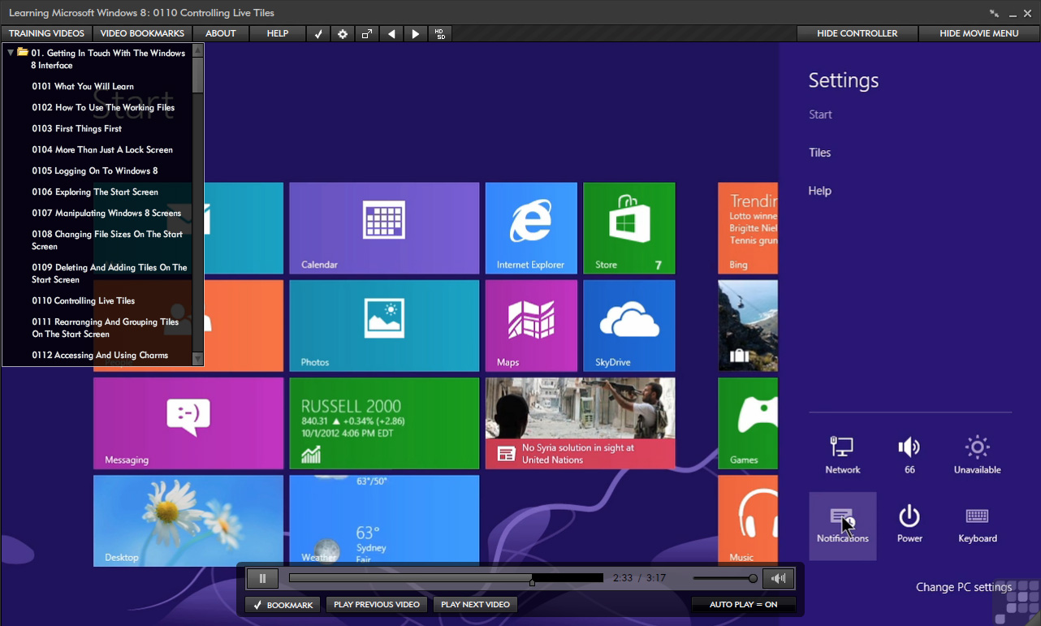Image resolution: width=1041 pixels, height=626 pixels.
Task: Click the resize window icon in toolbar
Action: pyautogui.click(x=367, y=33)
